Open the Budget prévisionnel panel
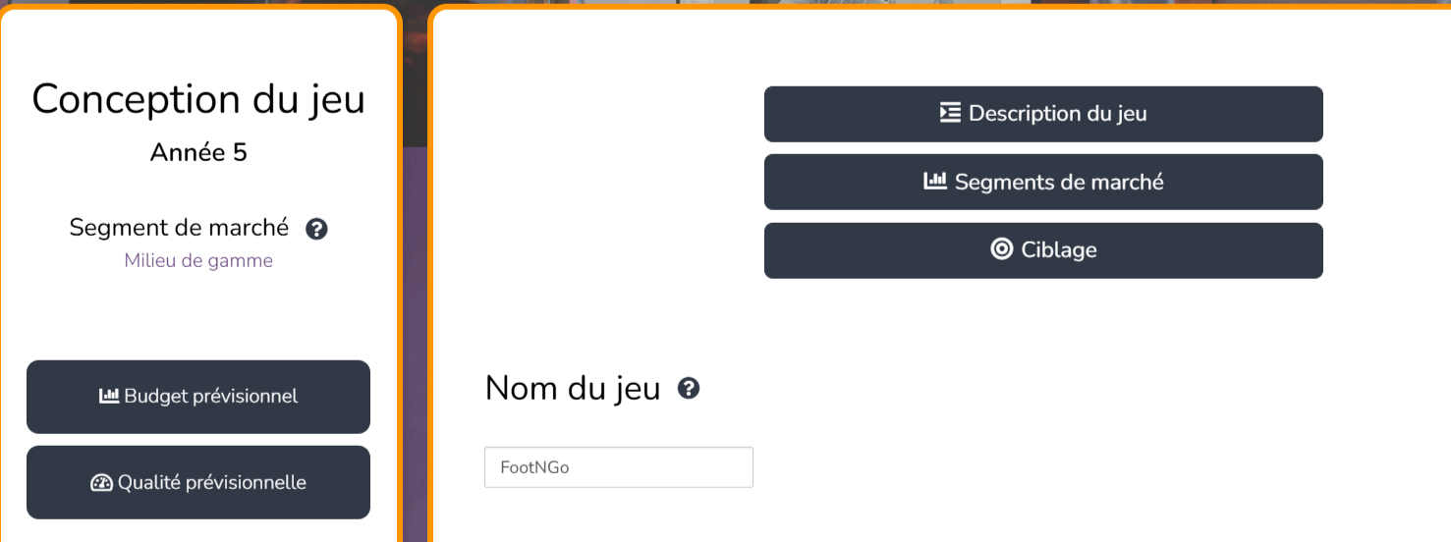Screen dimensions: 1451x542 [x=198, y=397]
